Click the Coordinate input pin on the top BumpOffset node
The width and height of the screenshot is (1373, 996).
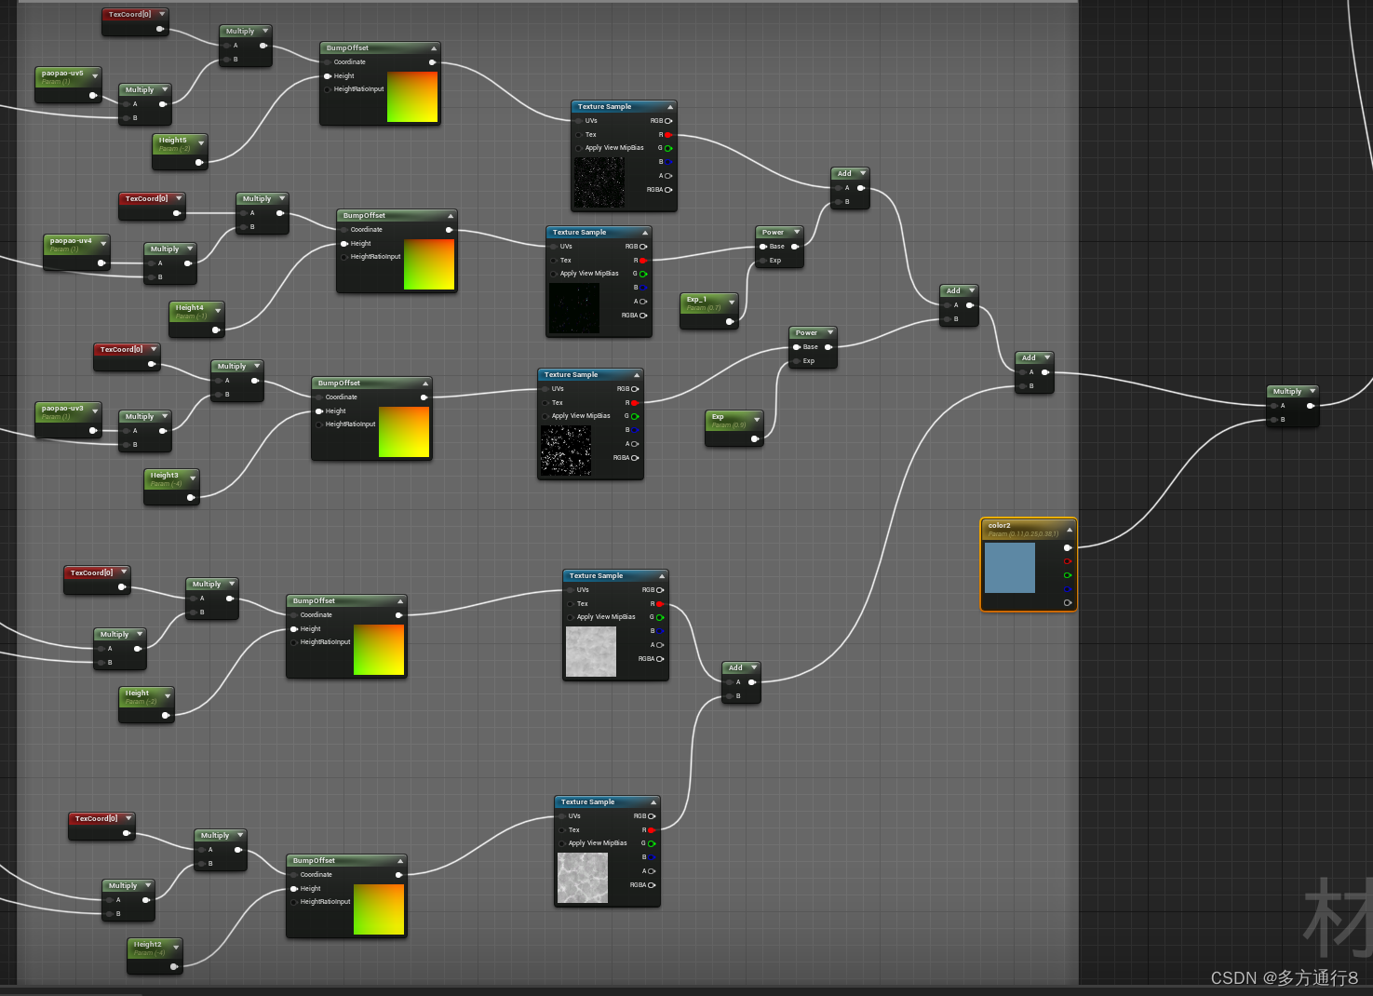point(326,61)
